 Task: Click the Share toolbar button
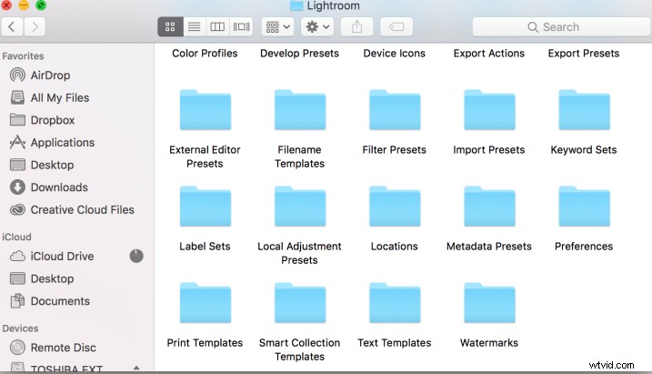[x=356, y=27]
